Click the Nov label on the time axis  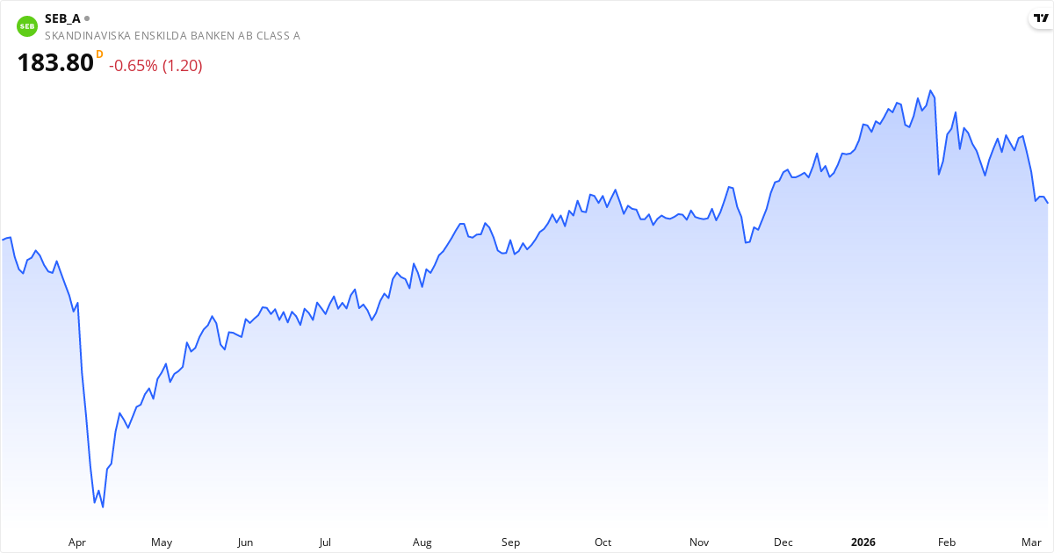pyautogui.click(x=699, y=542)
